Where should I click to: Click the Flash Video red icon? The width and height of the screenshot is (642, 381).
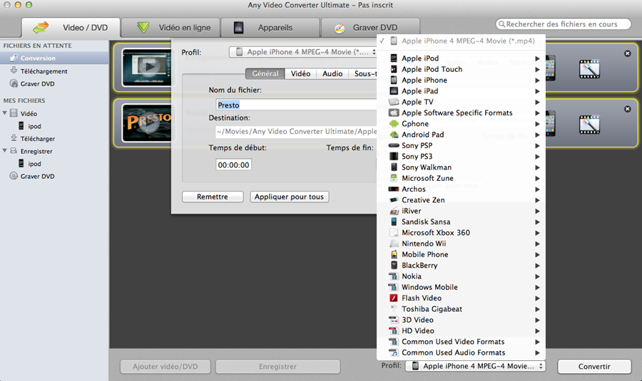click(x=394, y=298)
